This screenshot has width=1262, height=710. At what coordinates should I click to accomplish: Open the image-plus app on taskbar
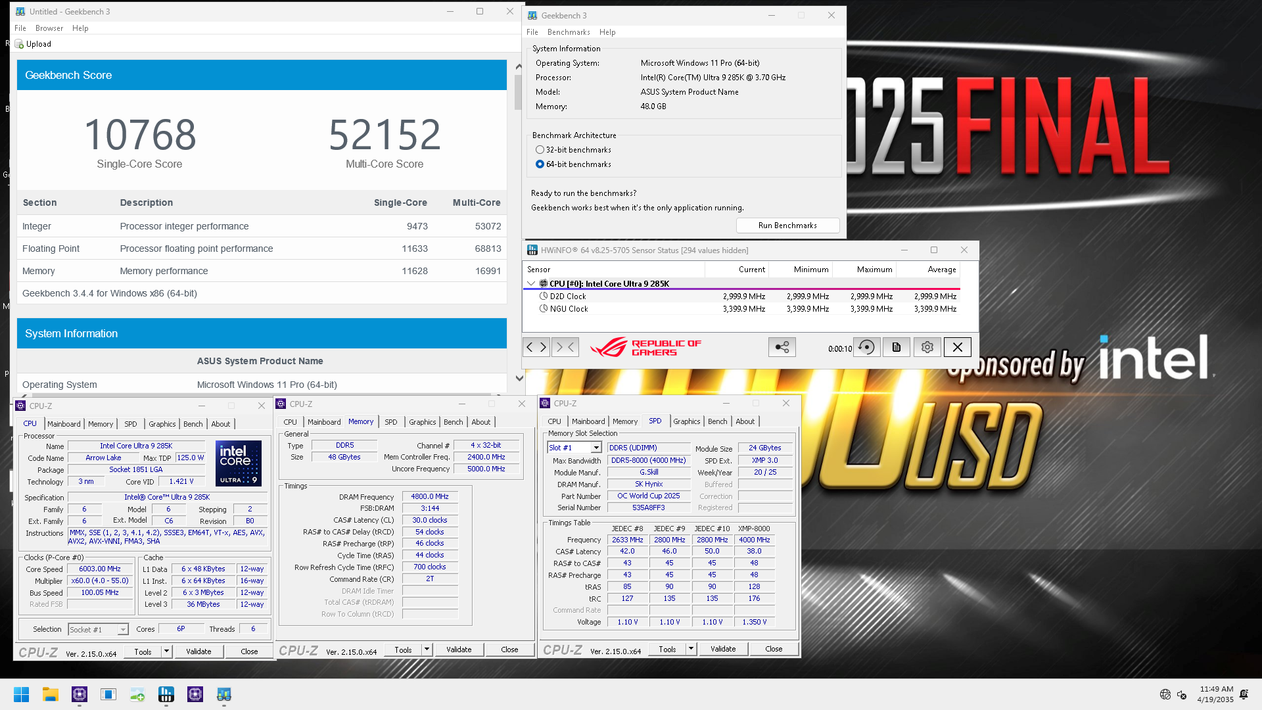point(137,694)
